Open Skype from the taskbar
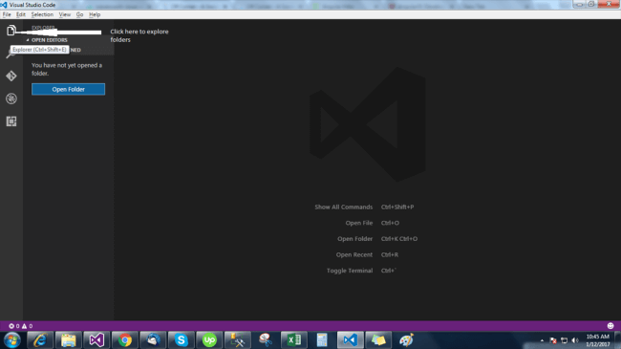The height and width of the screenshot is (349, 621). coord(181,340)
